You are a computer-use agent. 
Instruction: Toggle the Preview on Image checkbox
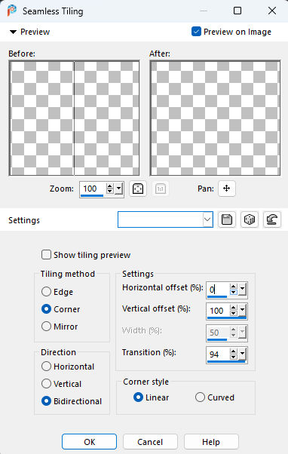(x=196, y=32)
